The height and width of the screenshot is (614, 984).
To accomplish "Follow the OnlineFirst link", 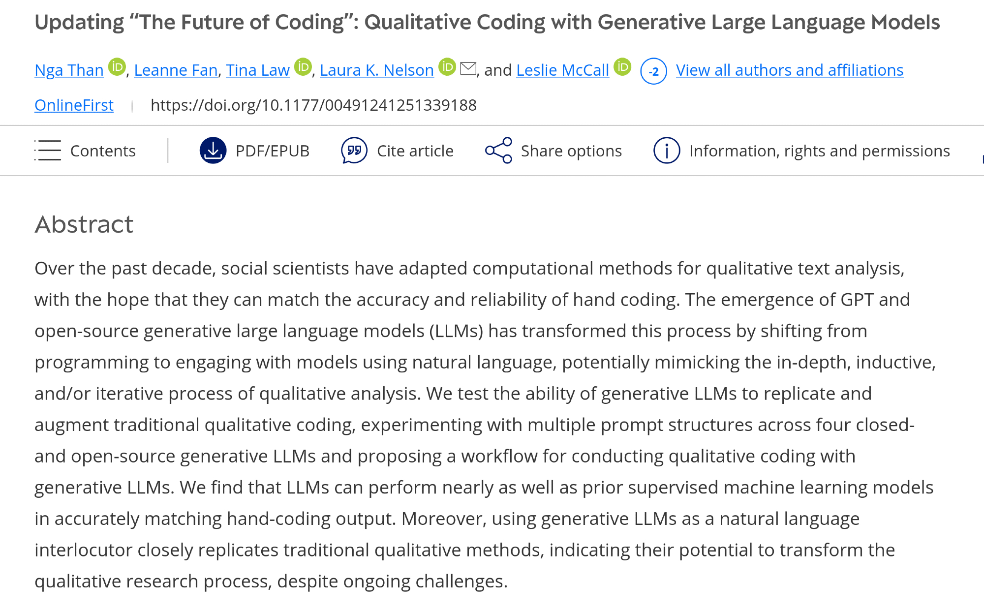I will (74, 105).
